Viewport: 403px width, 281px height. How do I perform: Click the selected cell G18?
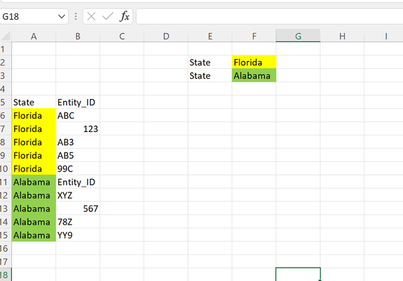point(298,275)
